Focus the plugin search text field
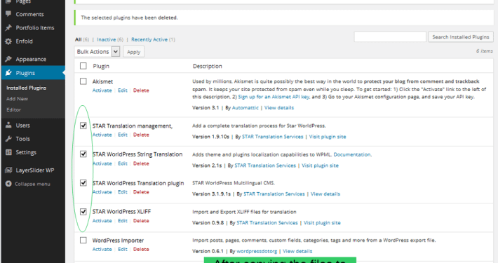Screen dimensions: 498x263 tap(390, 37)
